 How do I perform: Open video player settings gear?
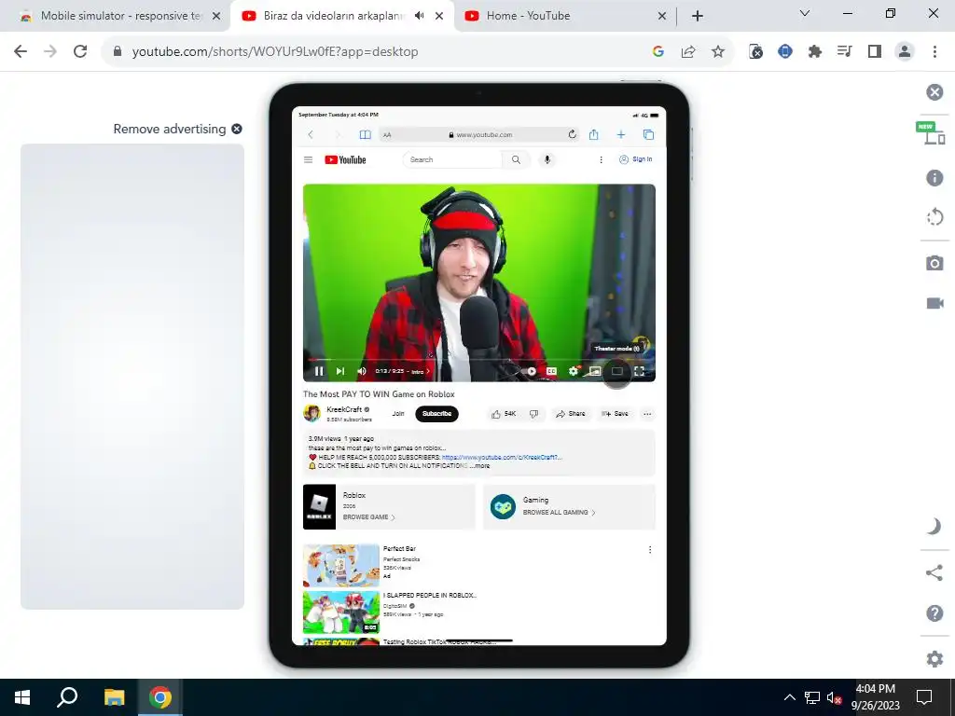click(574, 371)
